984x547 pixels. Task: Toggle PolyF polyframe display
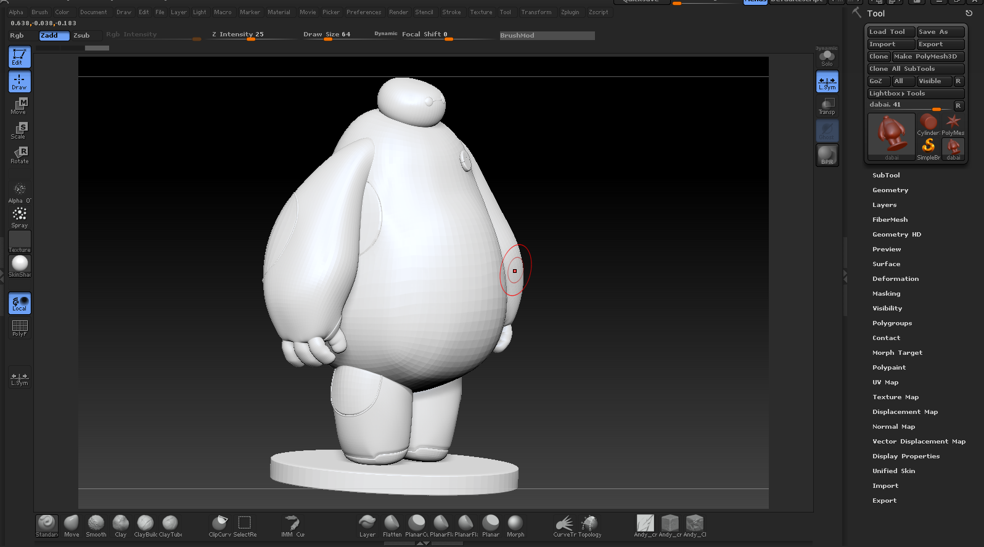pos(20,328)
